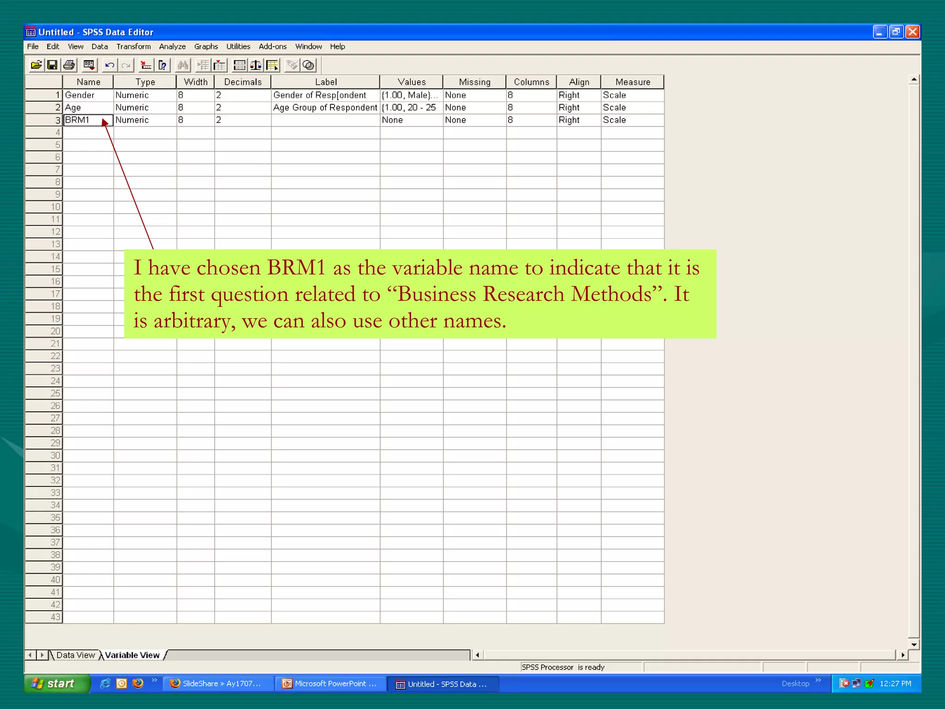Click the Weight Cases scales icon
The width and height of the screenshot is (945, 709).
click(256, 65)
